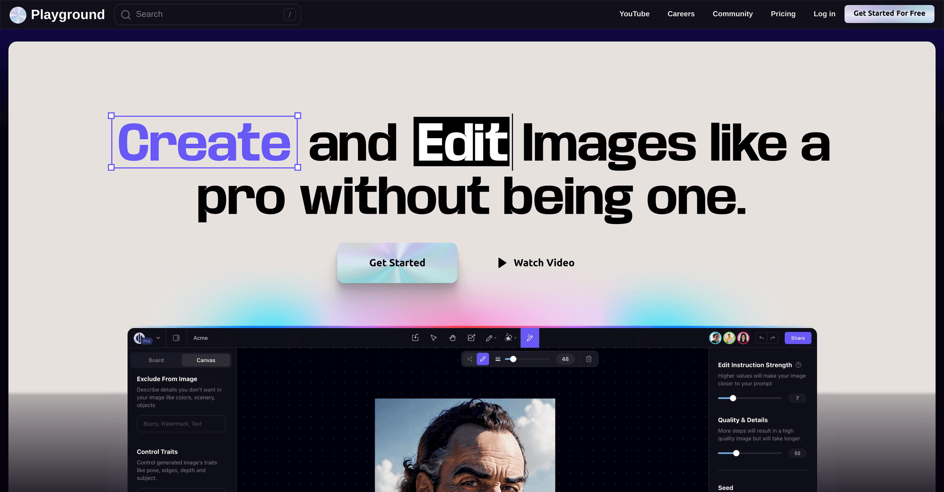
Task: Toggle the sidebar panel icon
Action: pyautogui.click(x=176, y=338)
